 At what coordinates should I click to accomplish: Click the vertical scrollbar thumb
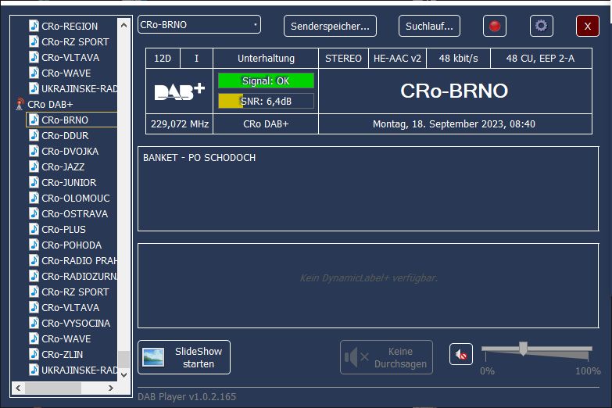pos(123,360)
